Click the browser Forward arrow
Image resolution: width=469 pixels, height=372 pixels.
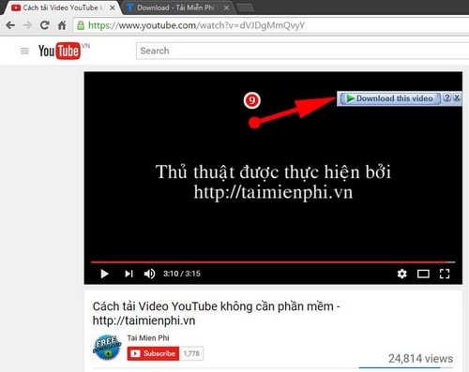[27, 25]
